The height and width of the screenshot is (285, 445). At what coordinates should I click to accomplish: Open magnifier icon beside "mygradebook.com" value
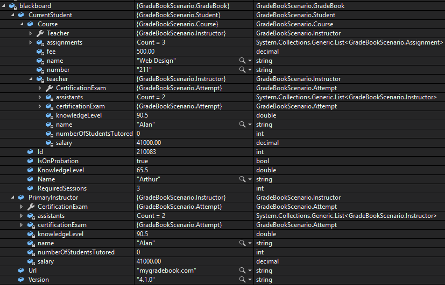[x=242, y=271]
